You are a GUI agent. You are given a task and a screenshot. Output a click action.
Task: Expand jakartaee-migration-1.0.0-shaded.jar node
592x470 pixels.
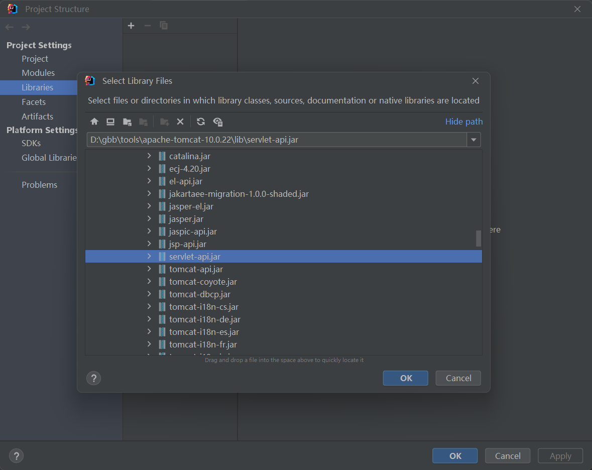[x=149, y=194]
